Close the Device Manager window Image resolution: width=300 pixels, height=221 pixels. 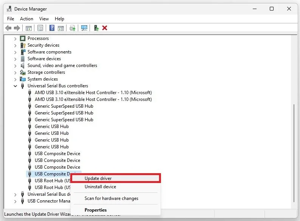pyautogui.click(x=289, y=9)
